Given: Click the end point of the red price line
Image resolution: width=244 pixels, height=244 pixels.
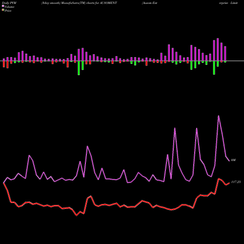Looking at the screenshot, I should 229,183.
